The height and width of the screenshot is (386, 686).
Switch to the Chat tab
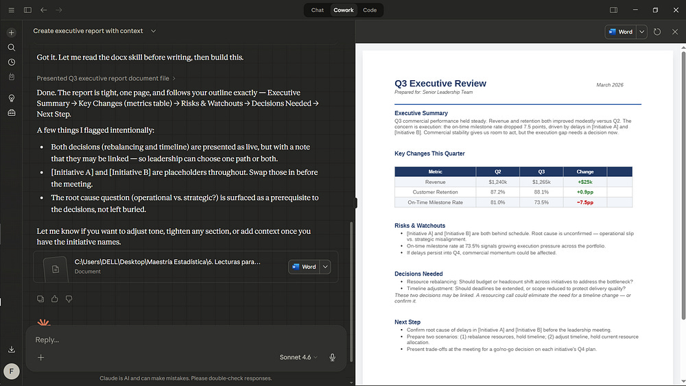tap(318, 10)
